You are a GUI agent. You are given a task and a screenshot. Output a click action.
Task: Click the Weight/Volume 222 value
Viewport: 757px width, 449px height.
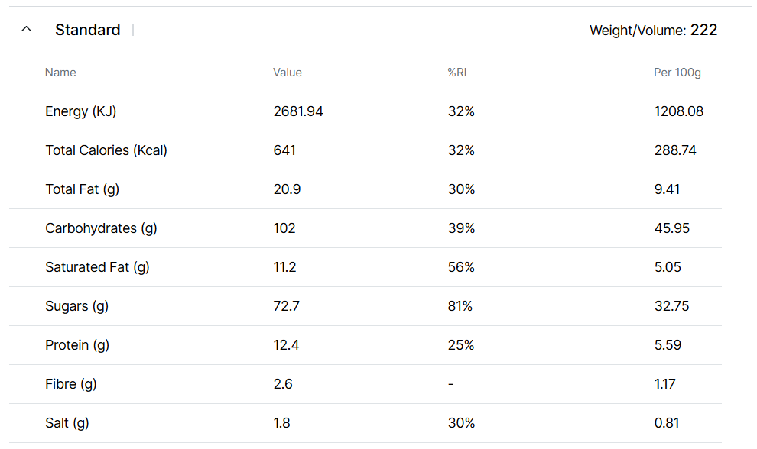tap(703, 30)
